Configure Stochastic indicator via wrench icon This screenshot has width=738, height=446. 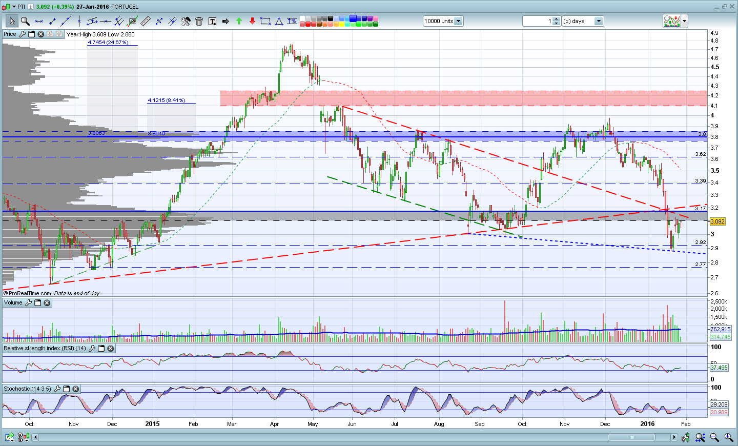(x=57, y=389)
